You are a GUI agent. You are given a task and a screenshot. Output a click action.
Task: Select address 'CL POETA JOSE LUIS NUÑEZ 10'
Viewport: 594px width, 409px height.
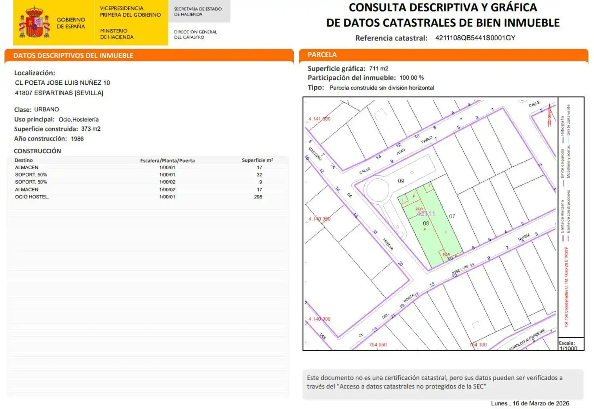[63, 83]
